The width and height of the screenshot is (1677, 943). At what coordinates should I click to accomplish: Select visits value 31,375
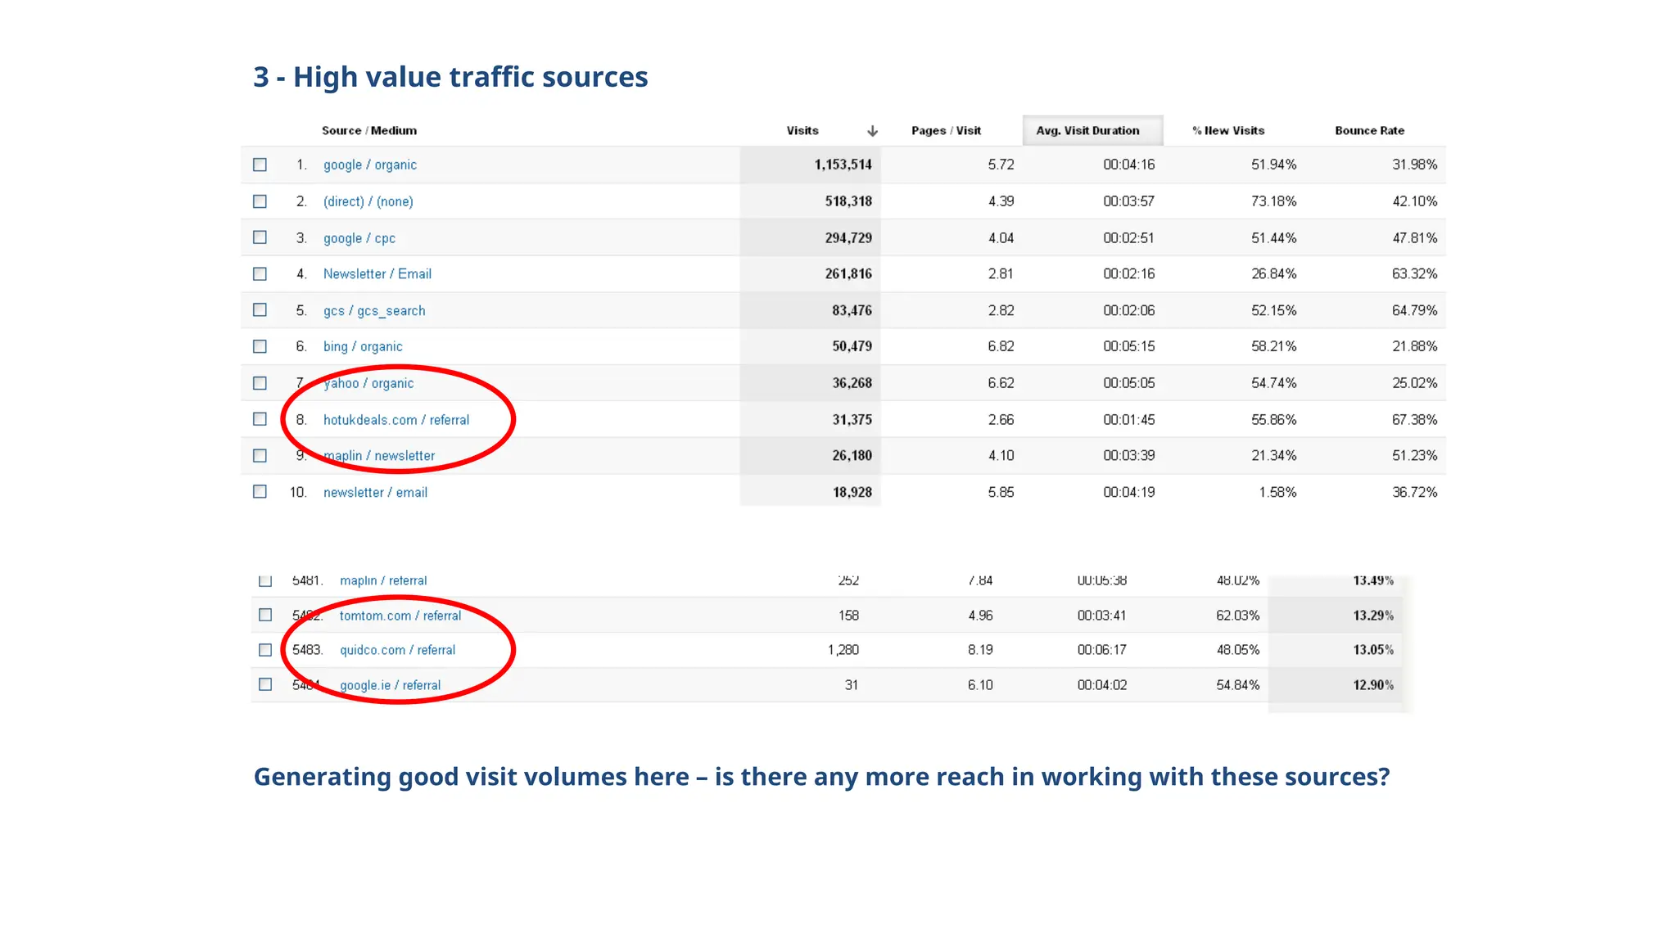tap(852, 420)
